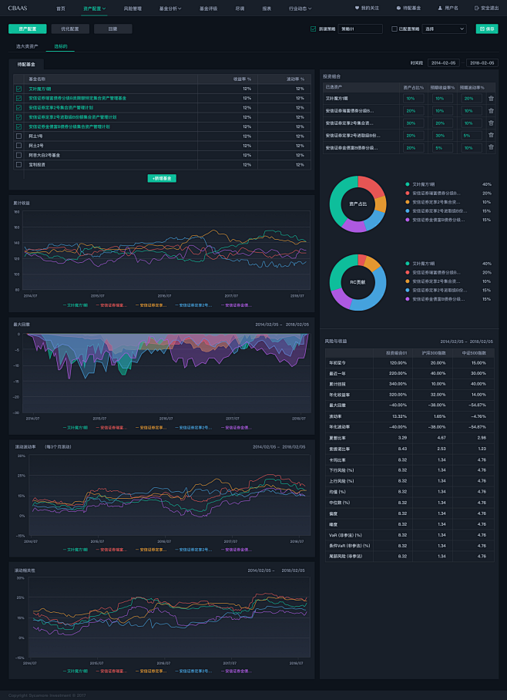Viewport: 507px width, 700px height.
Task: Click purple legend dot in RC贡献 chart legend
Action: 408,299
